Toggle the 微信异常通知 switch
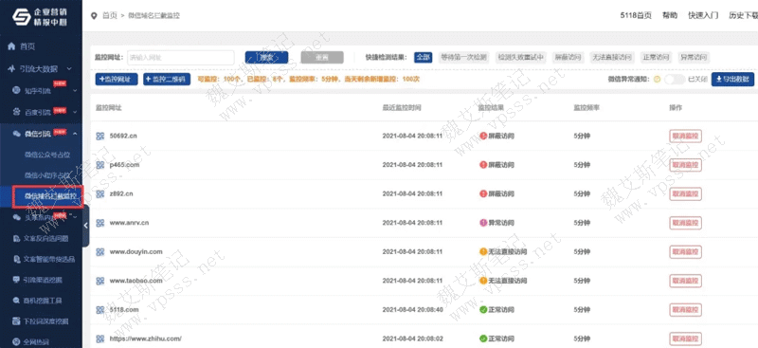The width and height of the screenshot is (758, 348). 675,80
